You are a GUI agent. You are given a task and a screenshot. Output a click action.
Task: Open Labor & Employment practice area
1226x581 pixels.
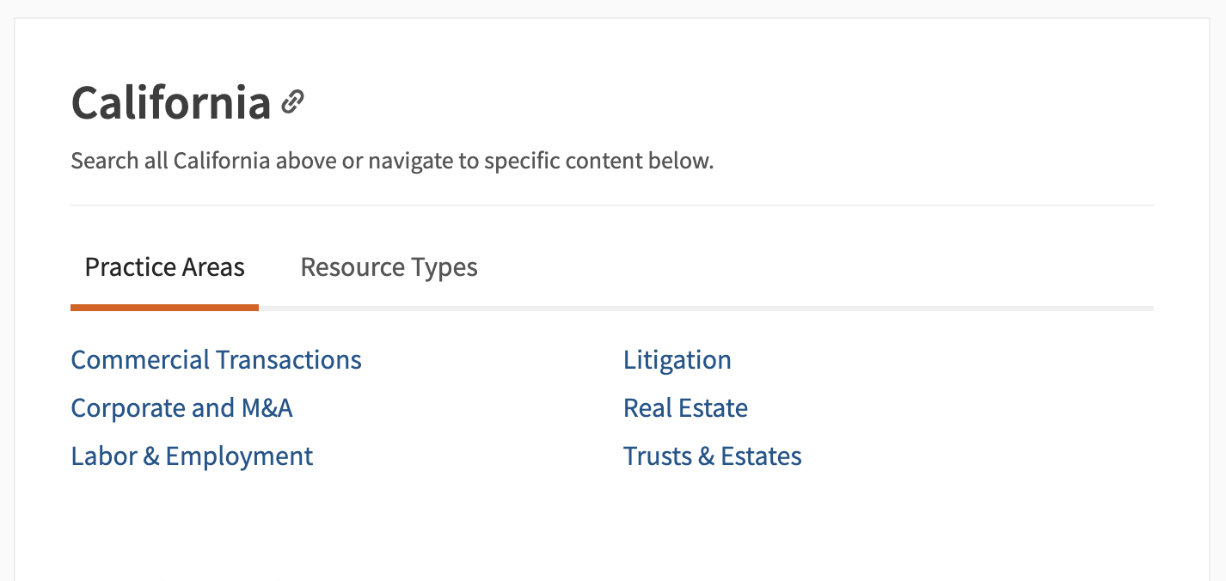[192, 456]
